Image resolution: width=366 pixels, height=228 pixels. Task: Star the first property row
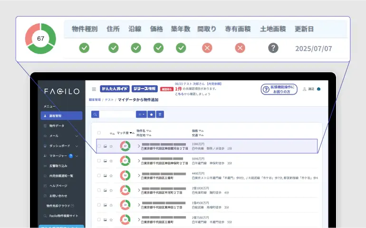(111, 146)
